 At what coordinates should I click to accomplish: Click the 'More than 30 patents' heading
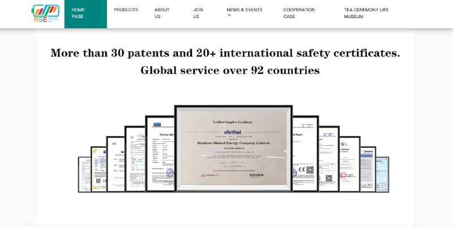225,53
